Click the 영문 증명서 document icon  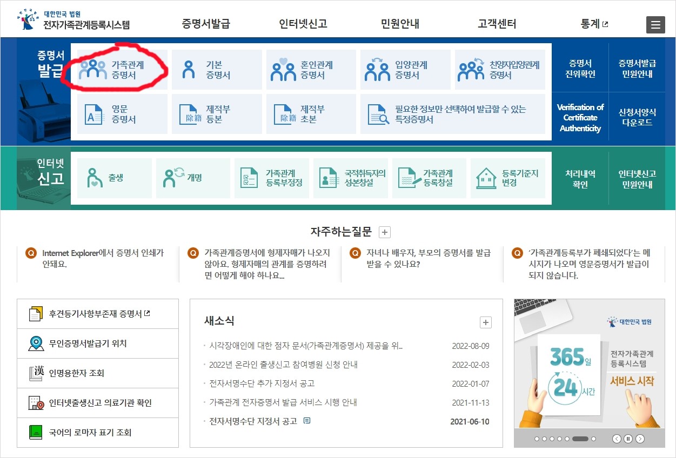[94, 114]
